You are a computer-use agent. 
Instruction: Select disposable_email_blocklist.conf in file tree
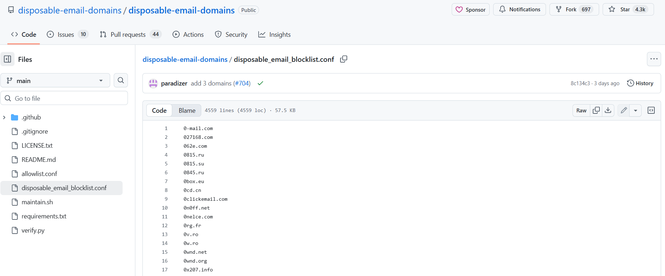(62, 188)
